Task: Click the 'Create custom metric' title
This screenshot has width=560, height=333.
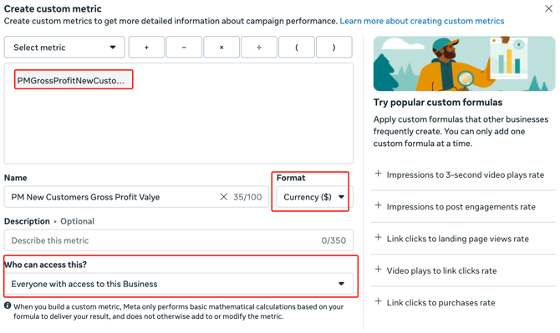Action: tap(53, 8)
